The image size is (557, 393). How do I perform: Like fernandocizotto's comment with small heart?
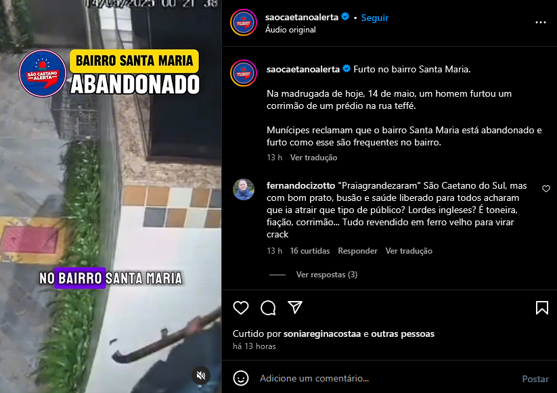click(x=546, y=189)
